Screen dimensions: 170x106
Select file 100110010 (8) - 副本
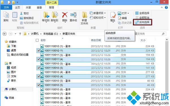click(x=96, y=98)
